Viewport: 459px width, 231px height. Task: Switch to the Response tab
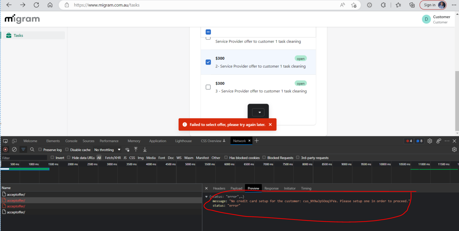coord(271,188)
